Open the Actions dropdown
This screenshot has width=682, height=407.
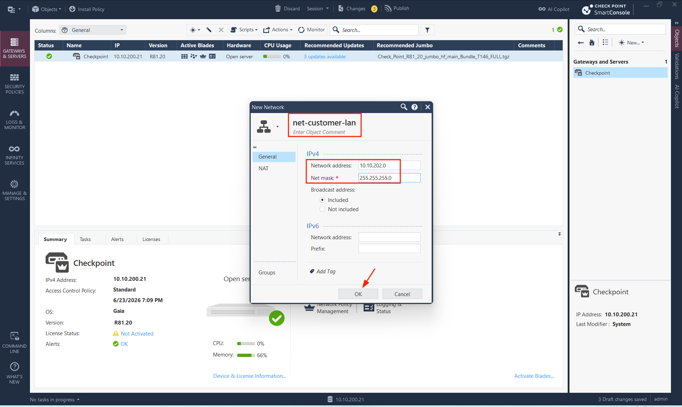coord(278,30)
